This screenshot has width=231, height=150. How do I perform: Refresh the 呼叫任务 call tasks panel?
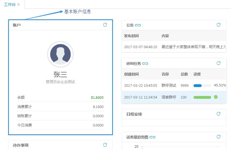218,63
